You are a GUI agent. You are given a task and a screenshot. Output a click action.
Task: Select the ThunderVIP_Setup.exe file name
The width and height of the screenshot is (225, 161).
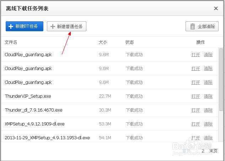click(28, 96)
